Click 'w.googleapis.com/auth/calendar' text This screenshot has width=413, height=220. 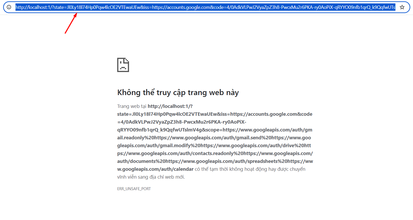point(155,169)
